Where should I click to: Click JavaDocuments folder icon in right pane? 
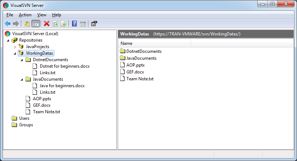(x=123, y=58)
